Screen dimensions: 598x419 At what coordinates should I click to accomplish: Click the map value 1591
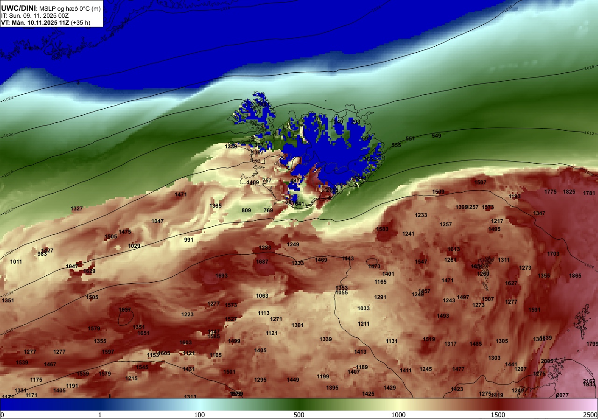click(x=534, y=310)
